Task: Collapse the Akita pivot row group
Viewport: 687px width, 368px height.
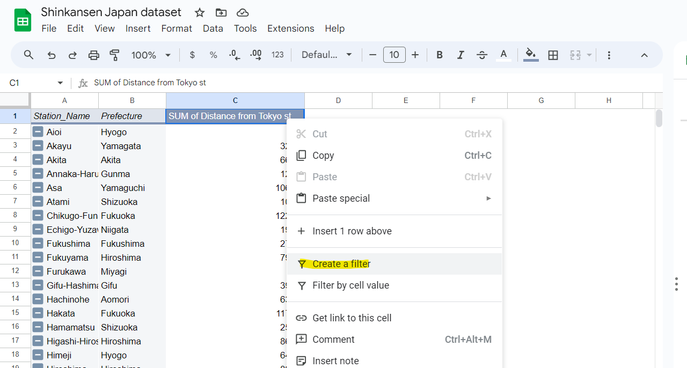Action: (38, 160)
